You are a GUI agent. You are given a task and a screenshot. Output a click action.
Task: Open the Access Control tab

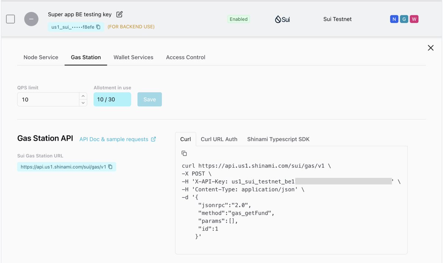pos(186,57)
